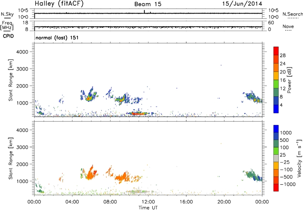Click the 'Velocity [m s⁻¹]' colorbar label

[300, 158]
